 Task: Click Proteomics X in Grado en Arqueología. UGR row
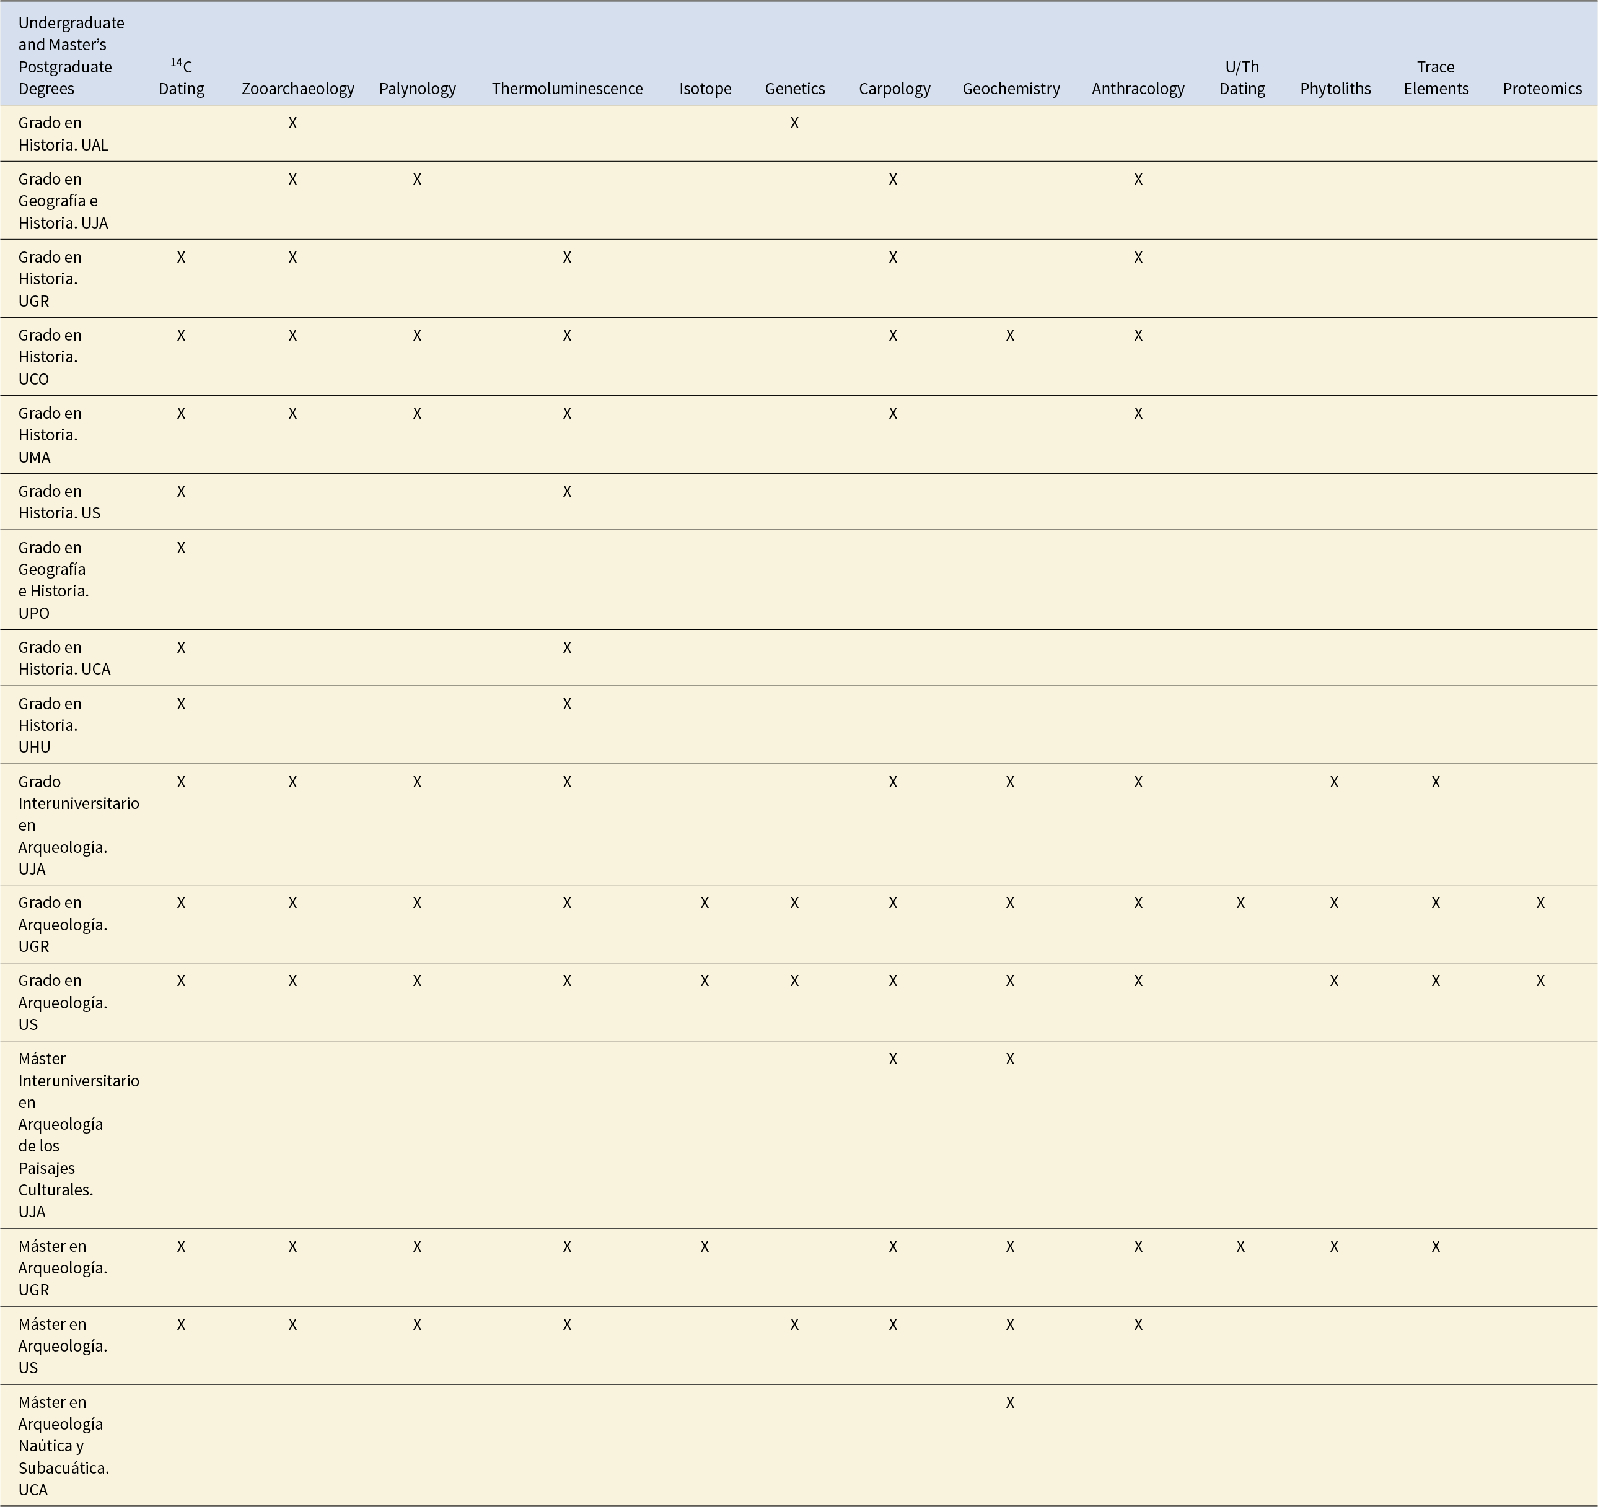(1540, 902)
